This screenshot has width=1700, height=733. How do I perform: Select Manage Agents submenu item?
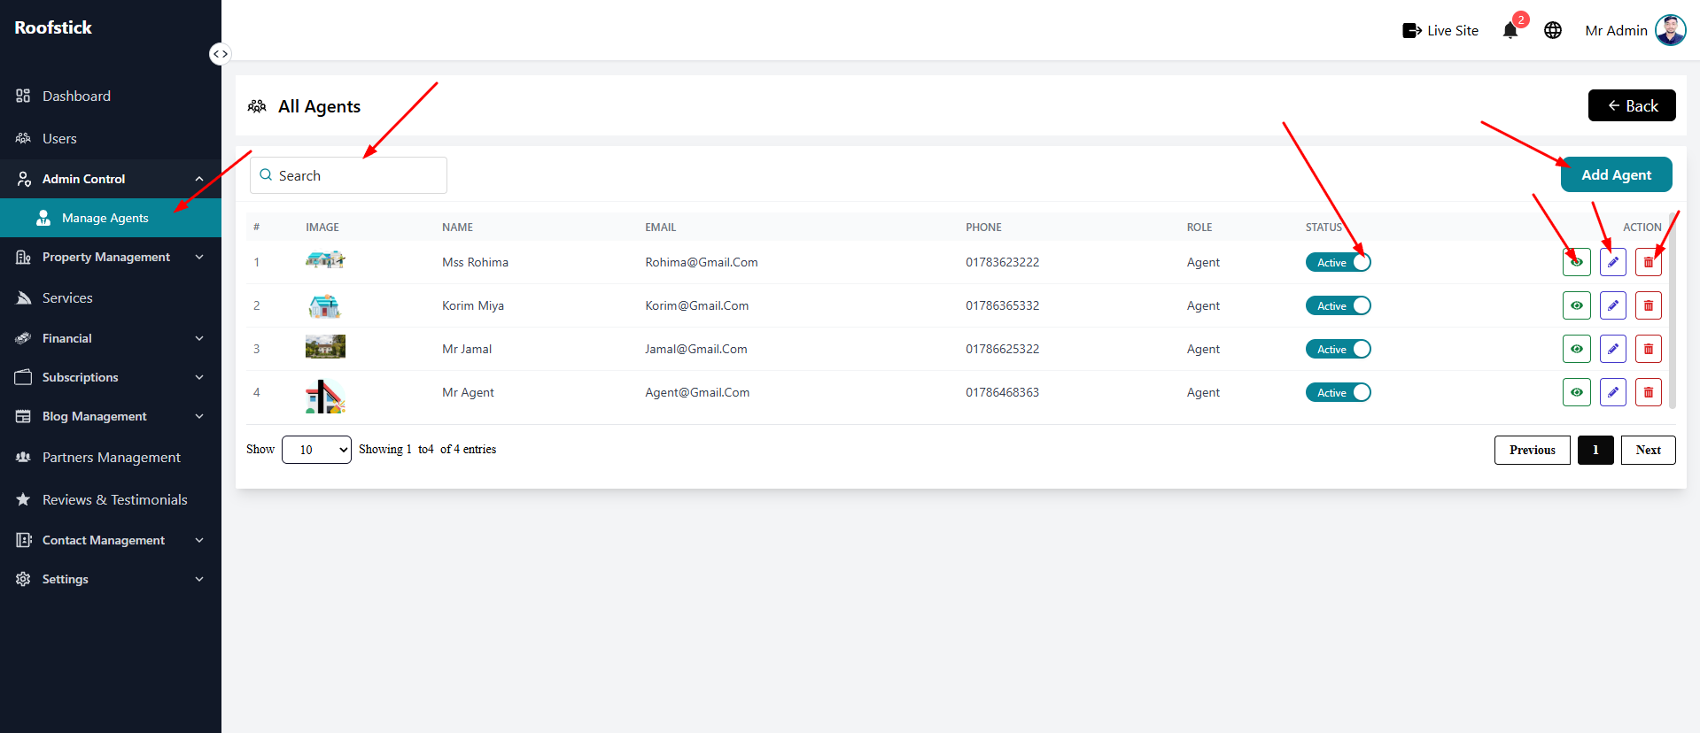click(x=111, y=218)
